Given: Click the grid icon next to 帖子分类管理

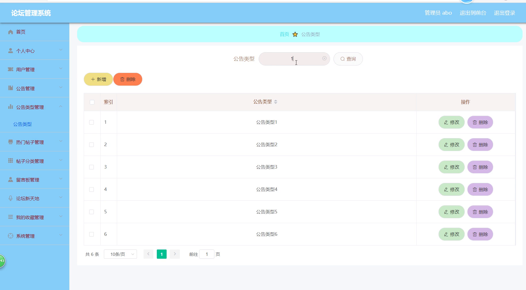Looking at the screenshot, I should [x=11, y=161].
